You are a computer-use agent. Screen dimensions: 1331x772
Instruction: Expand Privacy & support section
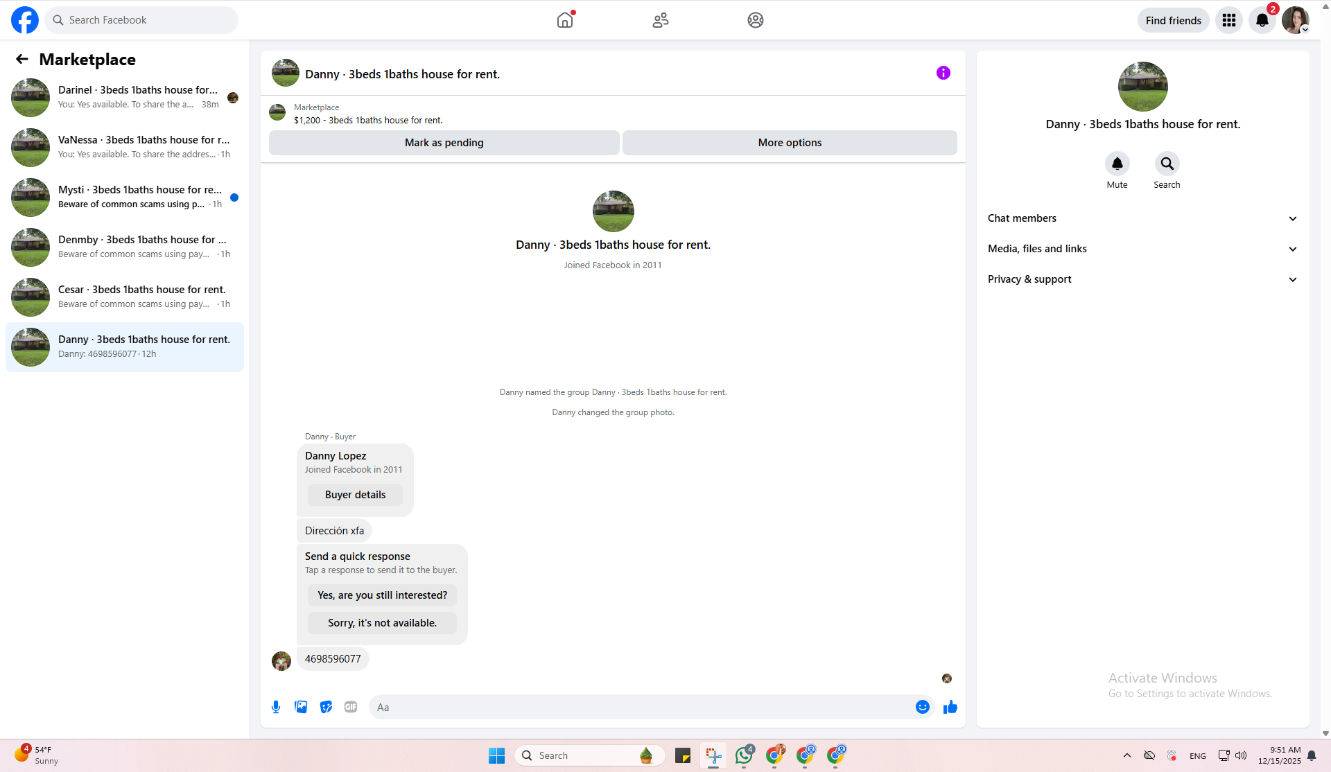point(1143,279)
